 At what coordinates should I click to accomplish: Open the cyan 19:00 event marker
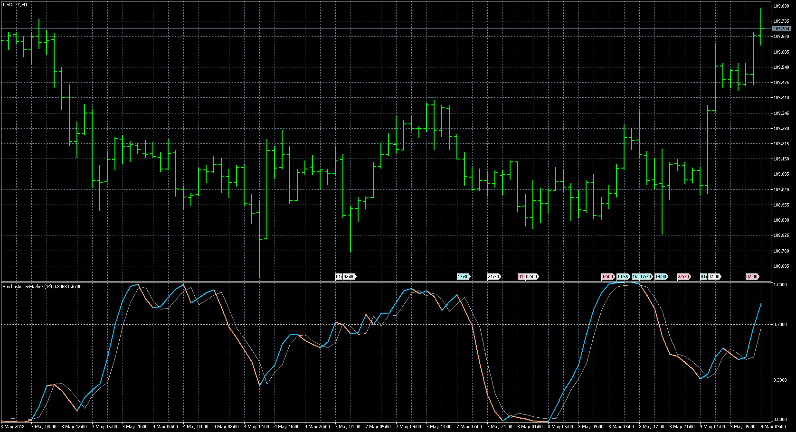tap(661, 277)
